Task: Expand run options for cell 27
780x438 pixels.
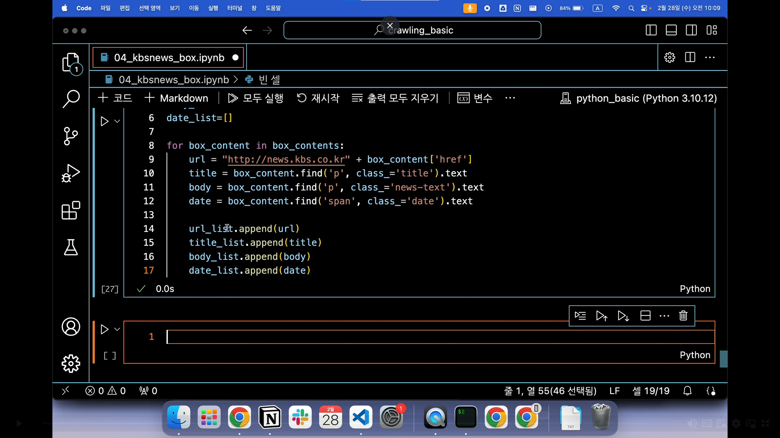Action: (117, 121)
